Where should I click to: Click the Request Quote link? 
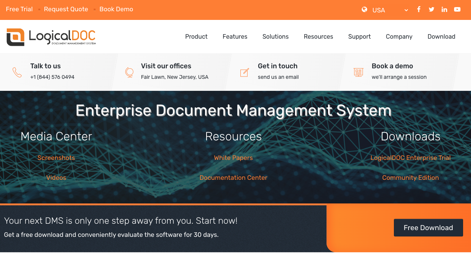click(66, 9)
